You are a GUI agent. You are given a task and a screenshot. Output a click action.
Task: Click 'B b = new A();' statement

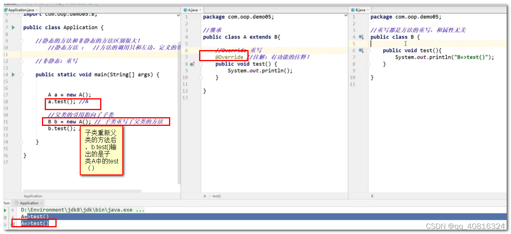tap(70, 122)
